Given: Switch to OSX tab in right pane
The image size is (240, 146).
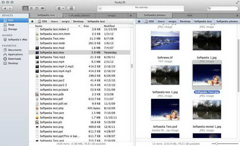Looking at the screenshot, I should 189,15.
